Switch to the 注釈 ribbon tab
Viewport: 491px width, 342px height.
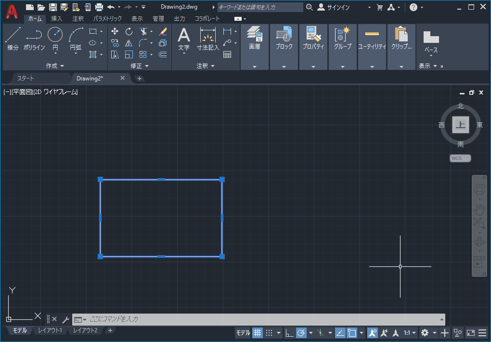(78, 18)
